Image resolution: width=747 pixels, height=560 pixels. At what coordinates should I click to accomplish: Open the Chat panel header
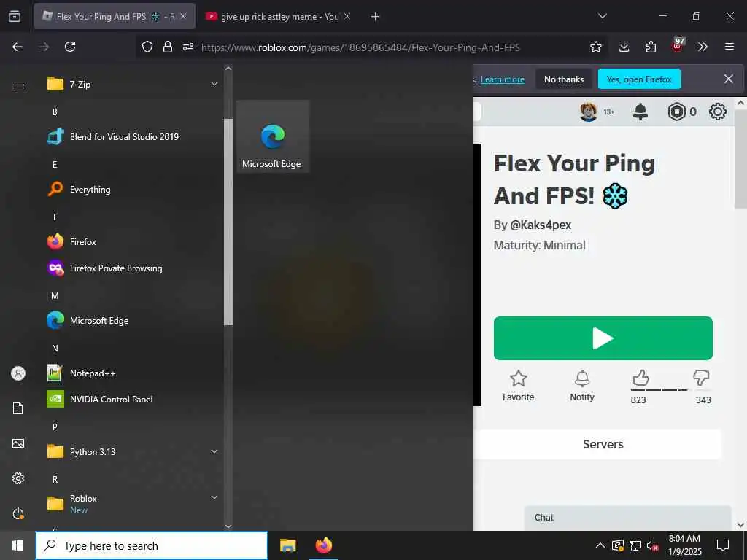[x=627, y=518]
